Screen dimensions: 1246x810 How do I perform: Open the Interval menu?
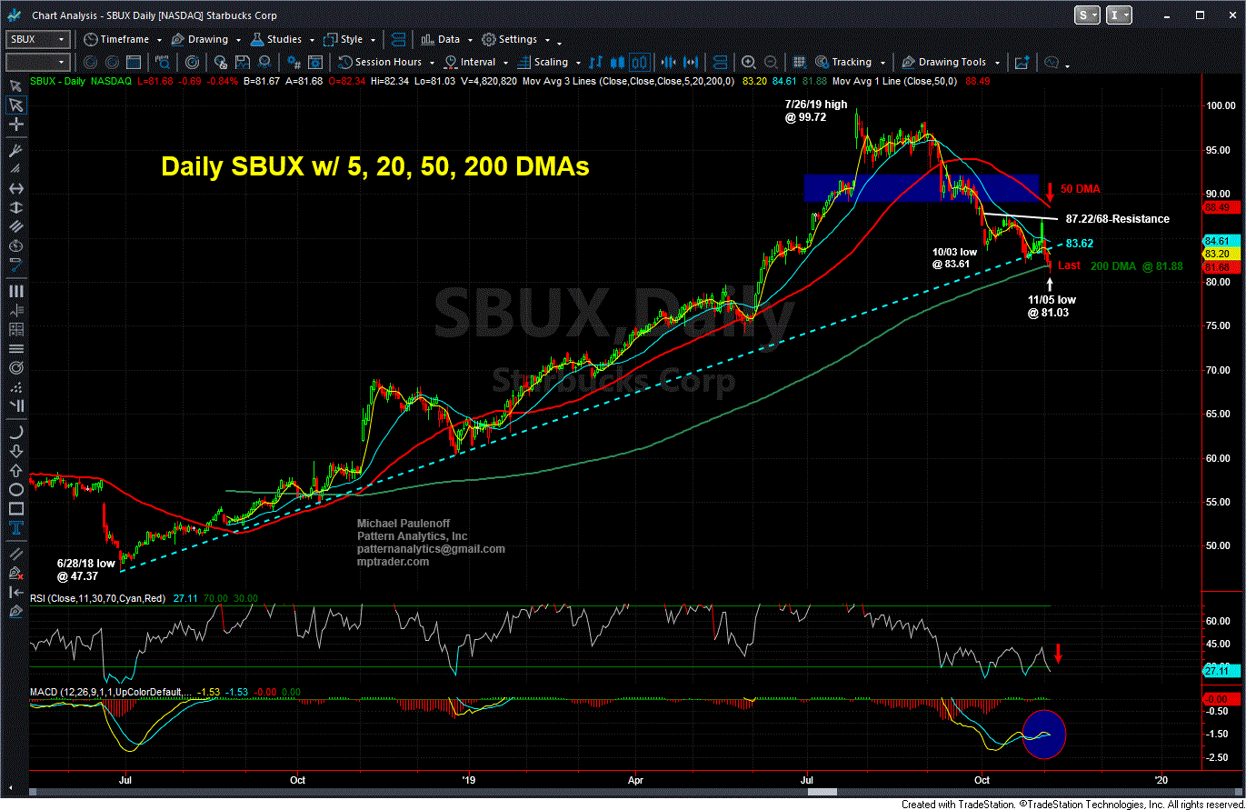click(x=476, y=62)
